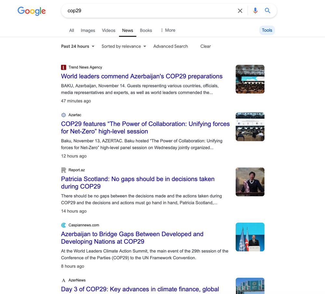This screenshot has width=325, height=294.
Task: Click the three-dot icon beside More
Action: (162, 30)
